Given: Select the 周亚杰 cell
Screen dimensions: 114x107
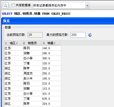Looking at the screenshot, I should coord(33,73).
